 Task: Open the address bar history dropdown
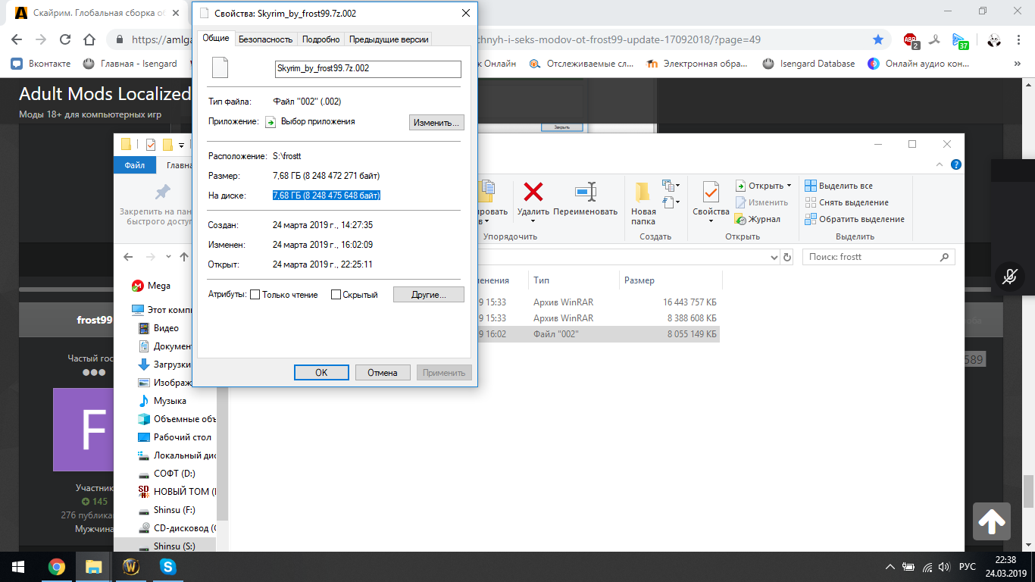(773, 258)
